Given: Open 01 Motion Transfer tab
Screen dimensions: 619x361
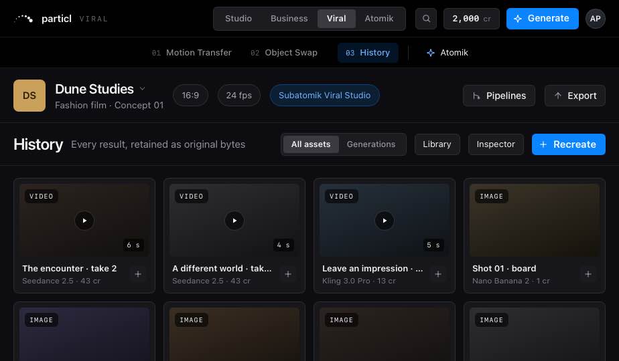Looking at the screenshot, I should (192, 52).
